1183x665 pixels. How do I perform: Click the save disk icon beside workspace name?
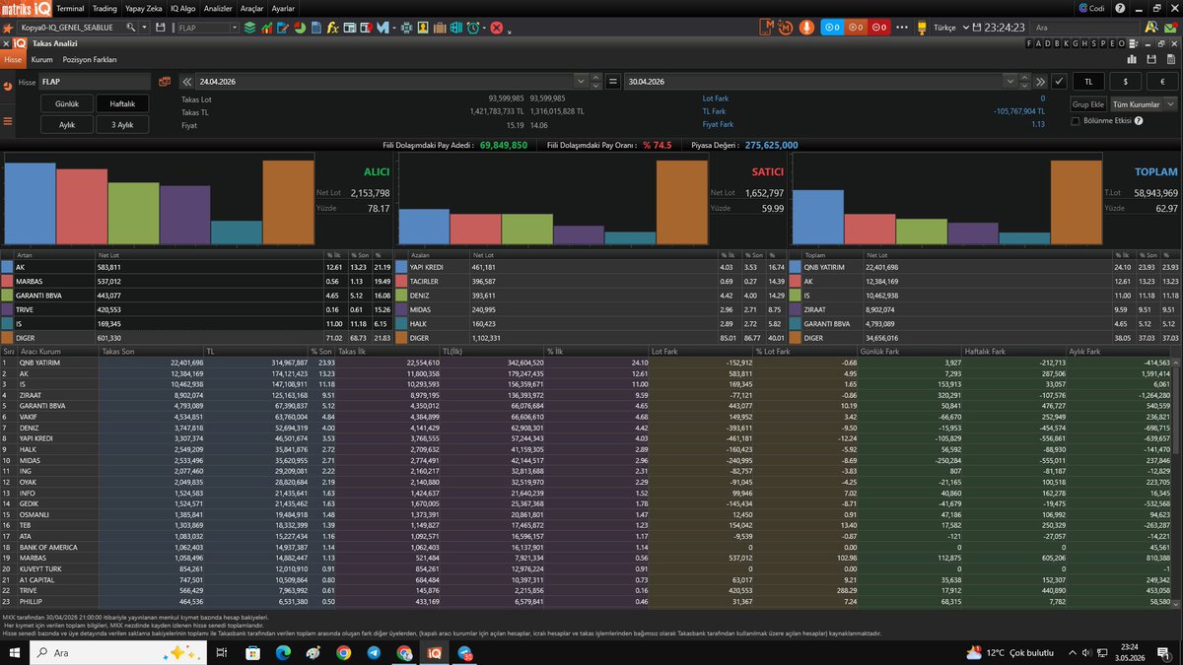(160, 28)
